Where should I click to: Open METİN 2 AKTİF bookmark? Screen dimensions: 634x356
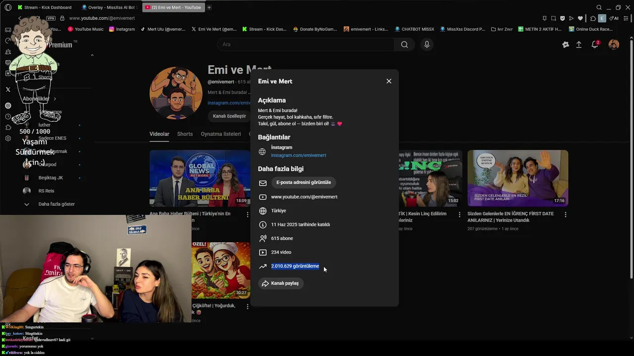(x=540, y=29)
